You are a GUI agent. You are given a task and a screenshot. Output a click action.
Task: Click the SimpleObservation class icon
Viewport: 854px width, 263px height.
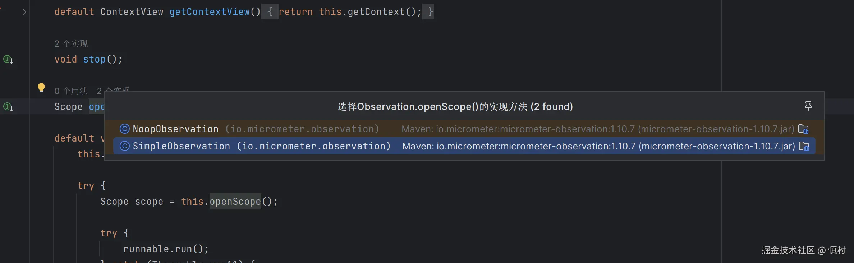coord(124,146)
